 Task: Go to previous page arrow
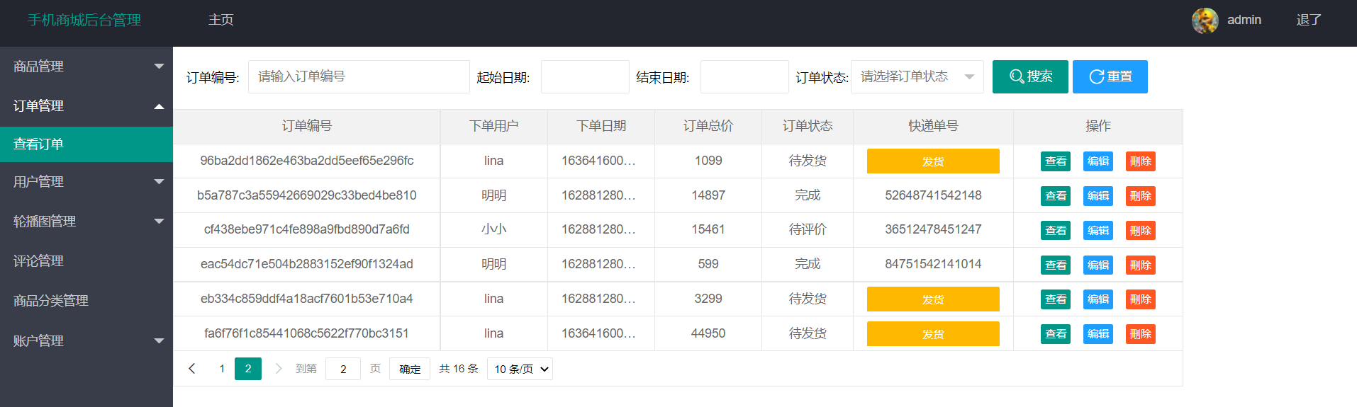tap(192, 369)
